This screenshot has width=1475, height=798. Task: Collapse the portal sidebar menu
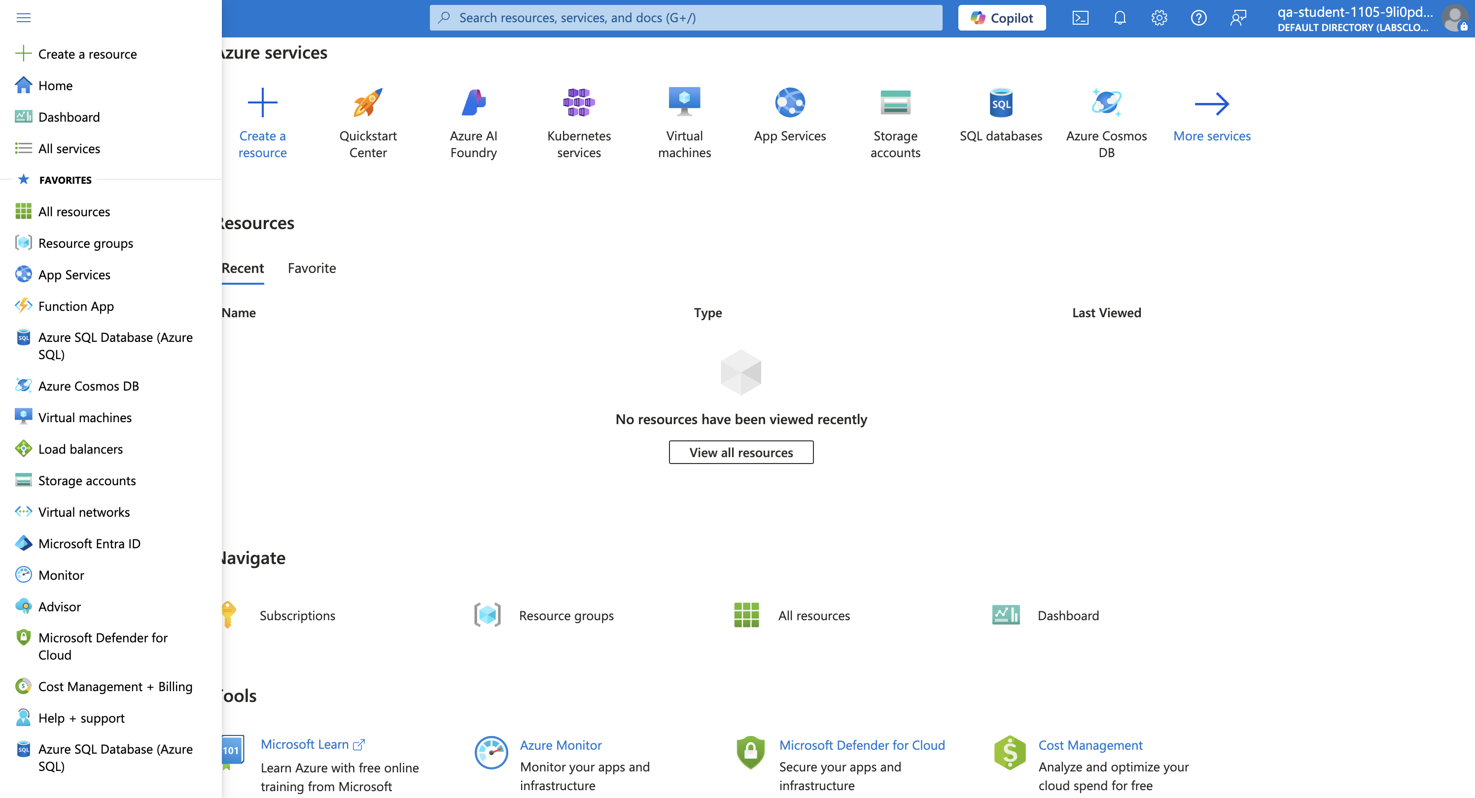click(23, 18)
